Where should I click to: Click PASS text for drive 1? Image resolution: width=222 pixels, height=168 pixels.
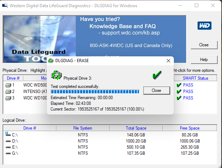coord(188,85)
